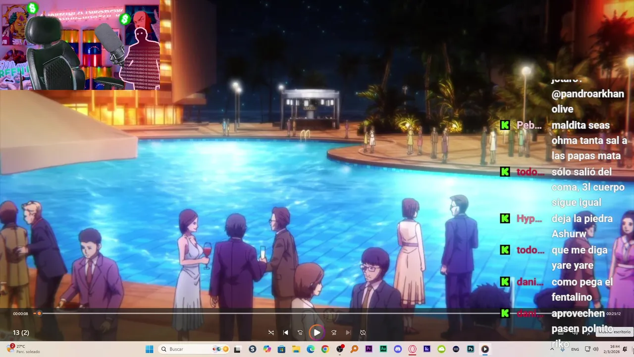Open the notifications bell icon
The width and height of the screenshot is (634, 357).
626,349
